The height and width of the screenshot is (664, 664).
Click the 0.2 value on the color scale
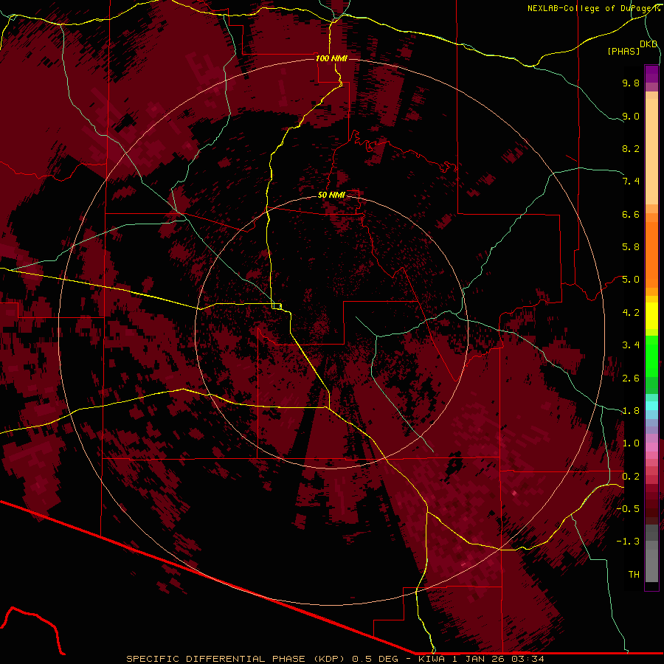(631, 477)
